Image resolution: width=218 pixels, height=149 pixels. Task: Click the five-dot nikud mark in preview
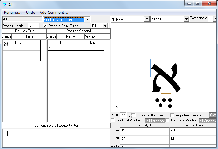[x=164, y=103]
